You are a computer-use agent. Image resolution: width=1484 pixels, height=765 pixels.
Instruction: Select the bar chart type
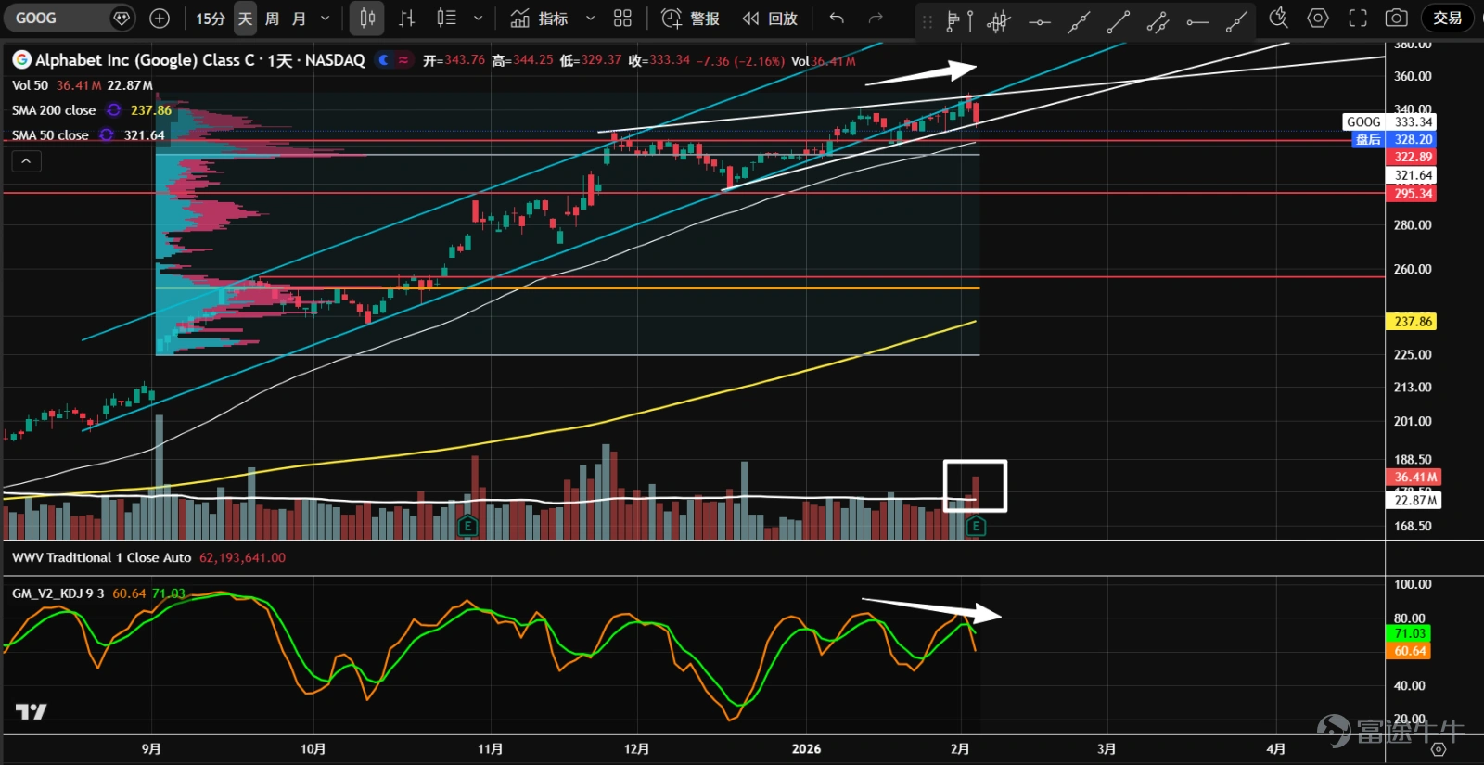(x=406, y=18)
